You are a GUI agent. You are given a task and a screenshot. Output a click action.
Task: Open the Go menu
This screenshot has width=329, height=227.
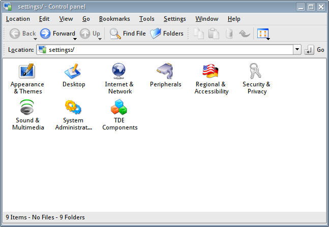coord(86,19)
